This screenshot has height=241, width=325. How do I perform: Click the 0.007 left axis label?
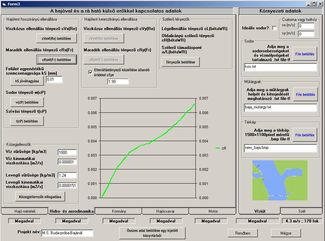(x=92, y=98)
